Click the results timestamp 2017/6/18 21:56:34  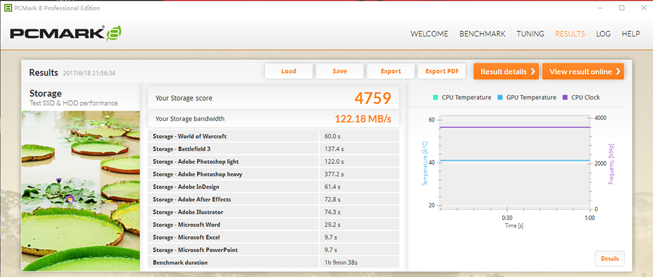[x=89, y=73]
